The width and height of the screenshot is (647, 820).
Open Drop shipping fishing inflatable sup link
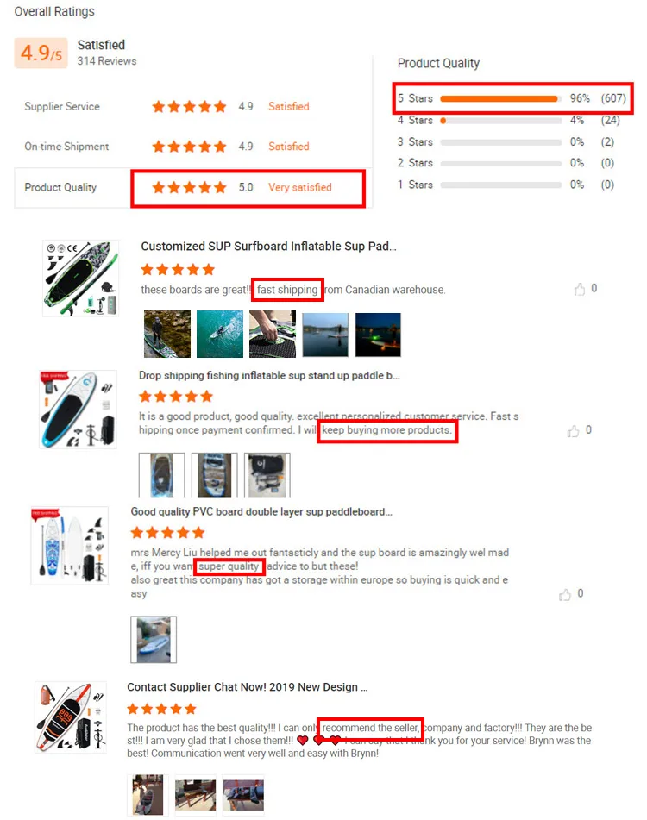(269, 375)
